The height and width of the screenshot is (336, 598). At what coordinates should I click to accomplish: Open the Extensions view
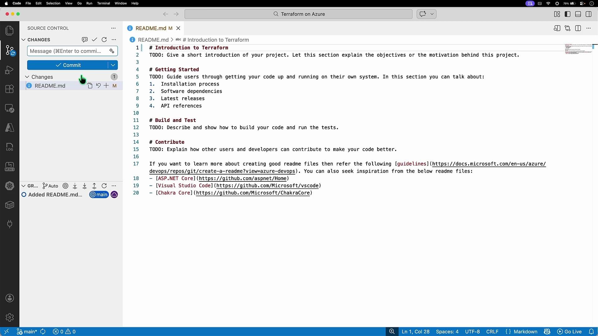[10, 89]
